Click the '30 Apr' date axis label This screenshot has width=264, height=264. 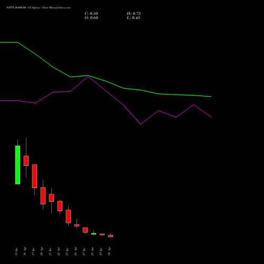(x=109, y=251)
